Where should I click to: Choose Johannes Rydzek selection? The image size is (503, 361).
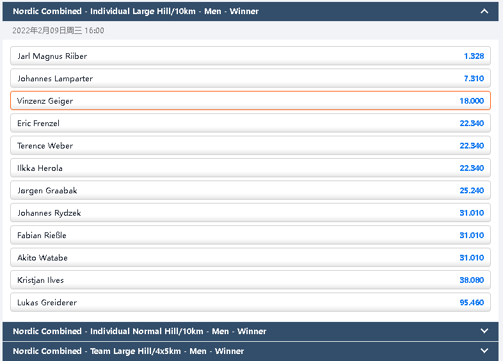point(250,213)
